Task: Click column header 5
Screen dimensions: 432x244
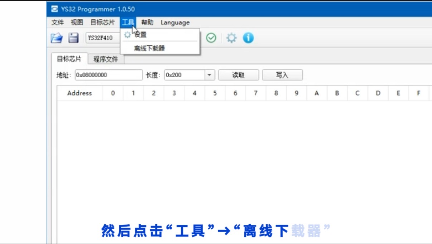Action: 215,93
